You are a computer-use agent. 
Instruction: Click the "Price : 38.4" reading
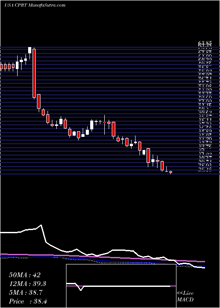pyautogui.click(x=27, y=301)
